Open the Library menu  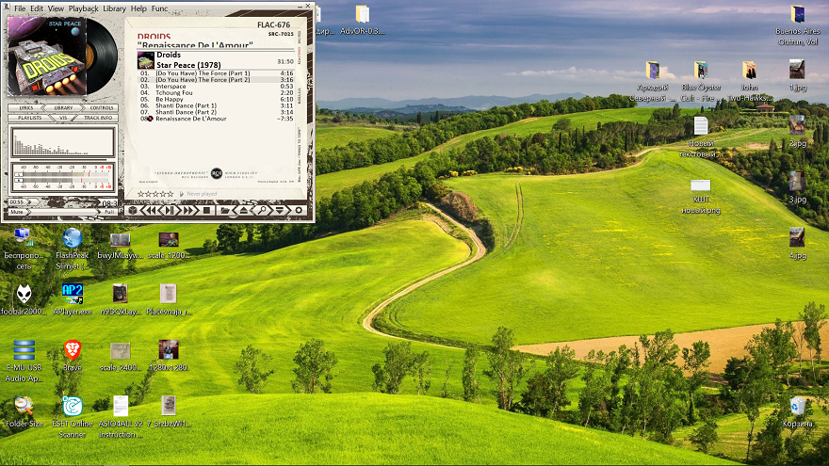pyautogui.click(x=114, y=8)
